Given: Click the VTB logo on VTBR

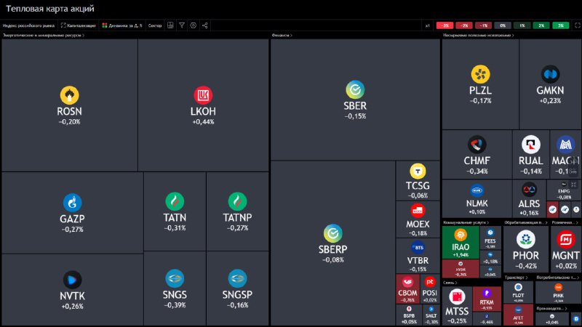Looking at the screenshot, I should pos(418,248).
